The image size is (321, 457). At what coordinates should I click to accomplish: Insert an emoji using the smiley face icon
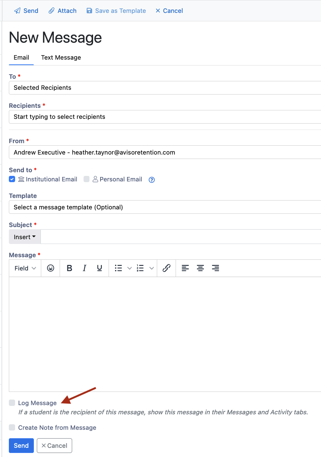50,268
